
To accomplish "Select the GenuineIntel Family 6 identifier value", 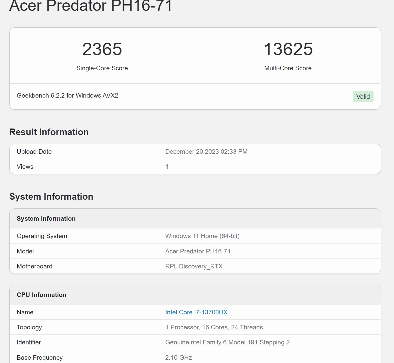I will tap(228, 342).
